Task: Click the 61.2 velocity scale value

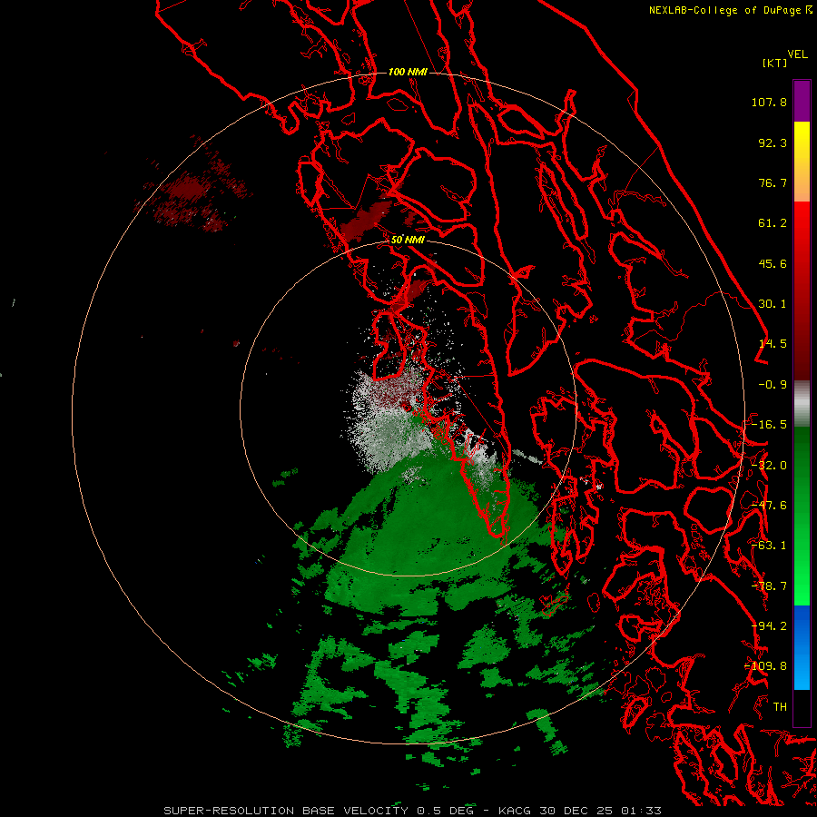Action: (x=773, y=223)
